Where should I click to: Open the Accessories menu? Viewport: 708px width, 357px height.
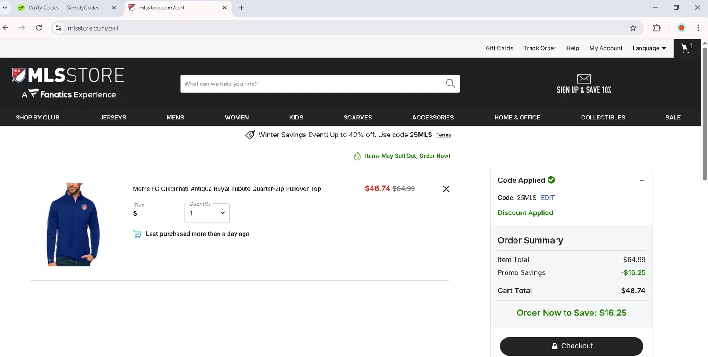[433, 118]
